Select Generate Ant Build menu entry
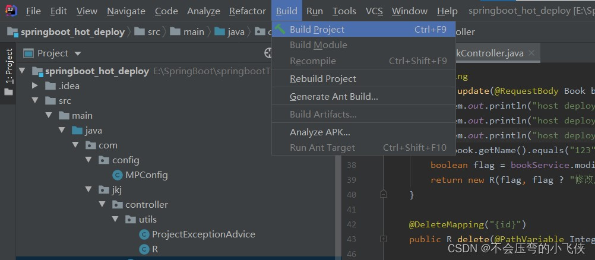The width and height of the screenshot is (595, 260). pos(333,96)
